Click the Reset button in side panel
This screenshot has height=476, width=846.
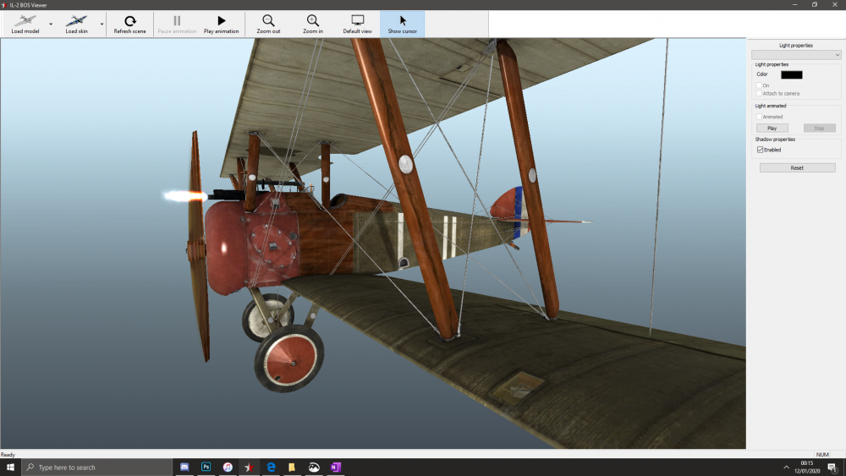pyautogui.click(x=797, y=168)
